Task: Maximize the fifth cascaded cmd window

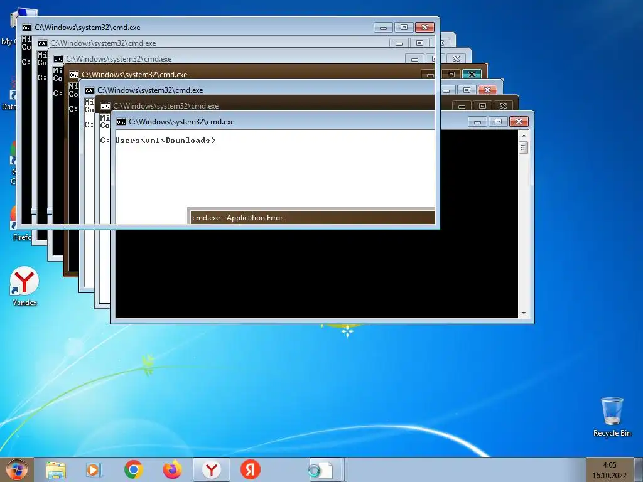Action: [467, 90]
